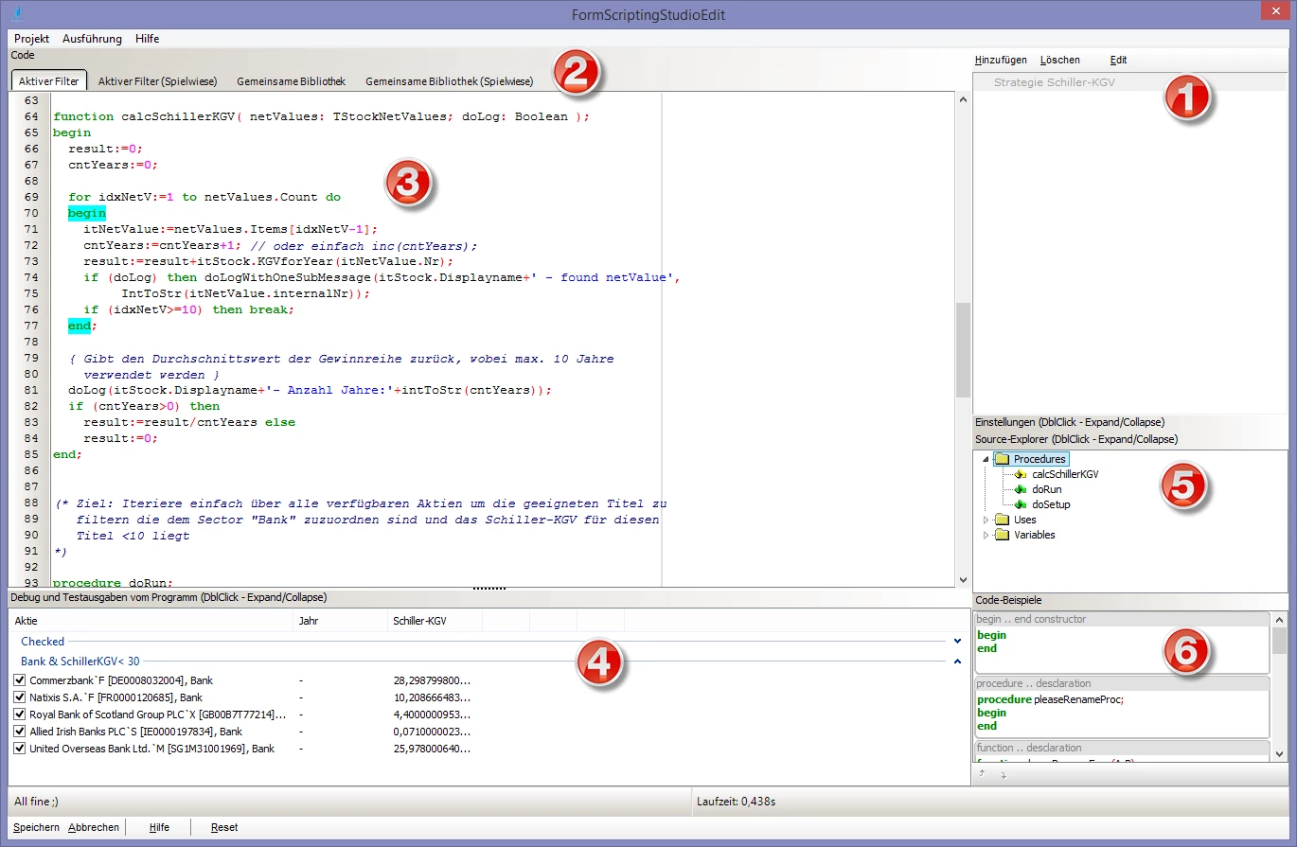The image size is (1297, 847).
Task: Click the Variables folder icon
Action: (x=1002, y=535)
